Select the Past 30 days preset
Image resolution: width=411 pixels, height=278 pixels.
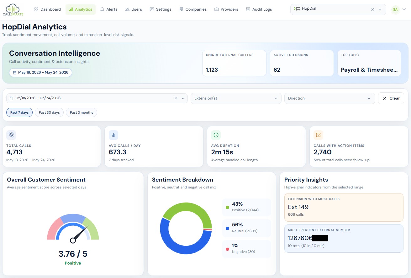(49, 112)
